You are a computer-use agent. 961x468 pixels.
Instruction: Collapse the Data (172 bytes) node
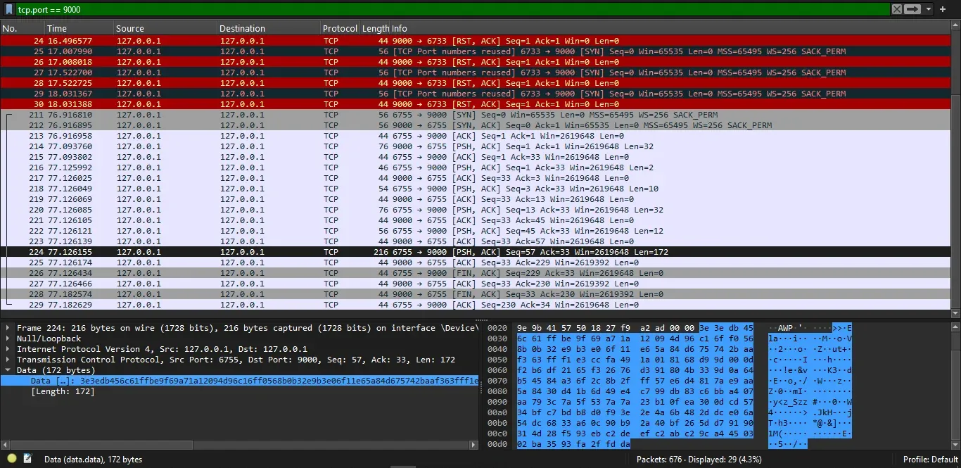coord(8,370)
